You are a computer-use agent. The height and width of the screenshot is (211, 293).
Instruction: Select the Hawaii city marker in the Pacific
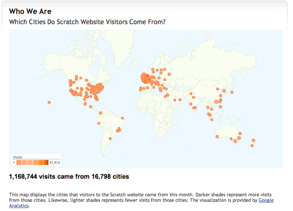pos(49,102)
